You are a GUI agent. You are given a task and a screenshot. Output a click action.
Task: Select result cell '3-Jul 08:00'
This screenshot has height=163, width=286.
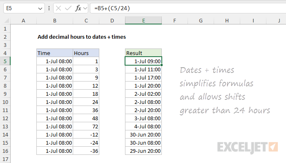143,119
